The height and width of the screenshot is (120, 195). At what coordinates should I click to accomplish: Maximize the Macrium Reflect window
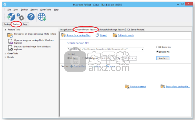[x=182, y=4]
